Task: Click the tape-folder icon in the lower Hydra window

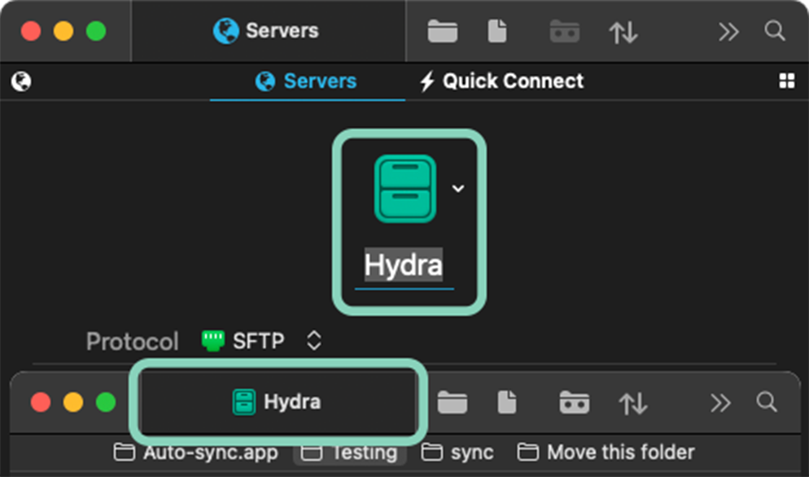Action: click(x=575, y=402)
